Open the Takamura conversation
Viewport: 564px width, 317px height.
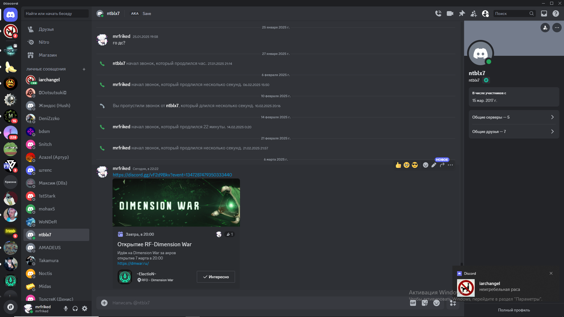(56, 261)
